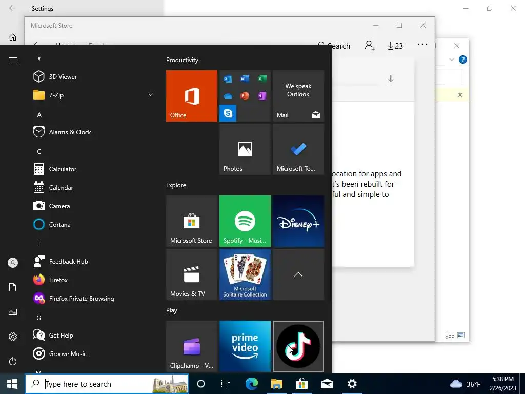Click the Power button in Start
525x394 pixels.
coord(13,361)
